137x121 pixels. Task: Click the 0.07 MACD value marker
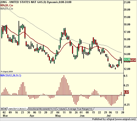(126, 92)
